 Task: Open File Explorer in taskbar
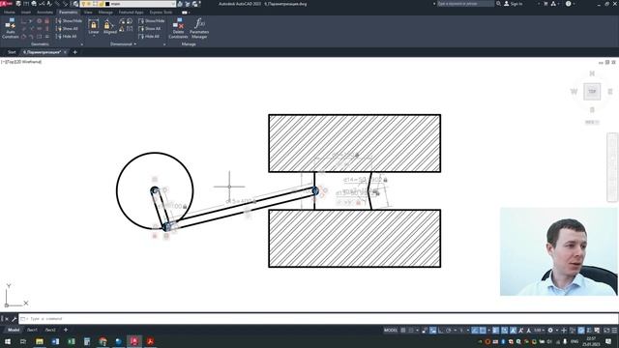click(x=40, y=341)
